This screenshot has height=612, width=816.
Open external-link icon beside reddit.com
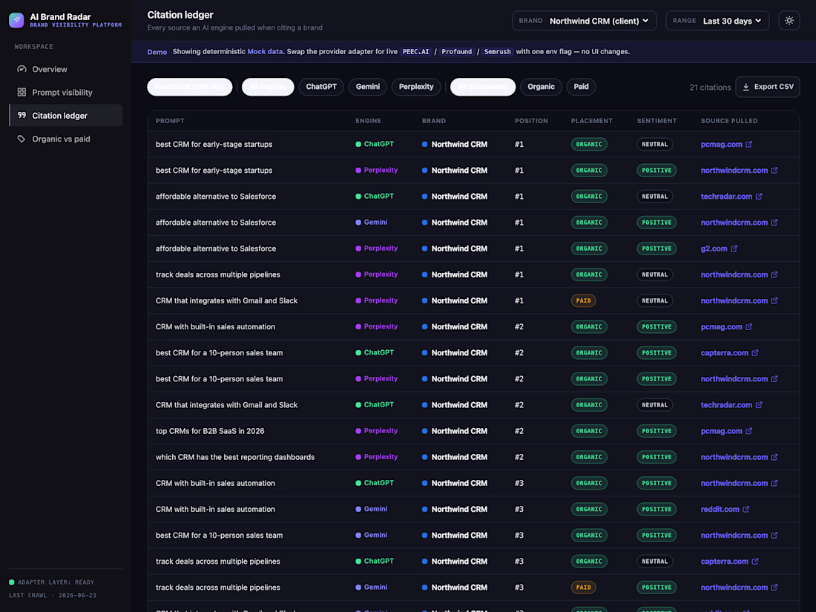click(x=746, y=510)
